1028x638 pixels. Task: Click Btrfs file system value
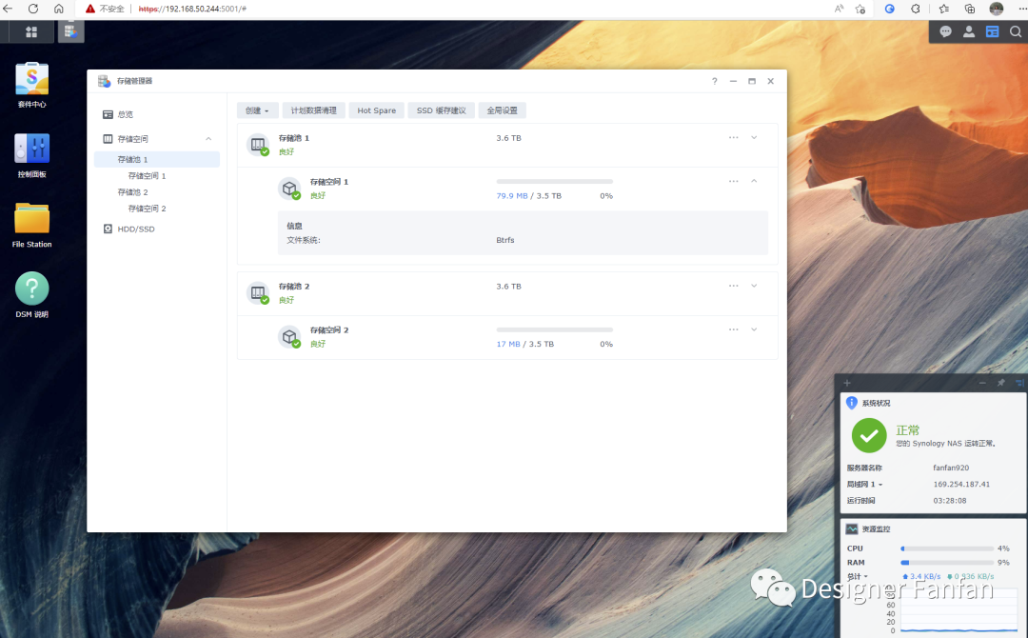click(x=505, y=240)
